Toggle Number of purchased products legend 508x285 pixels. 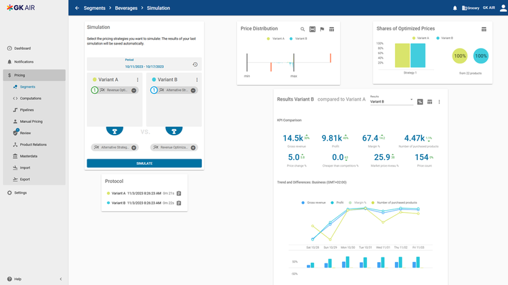(394, 203)
